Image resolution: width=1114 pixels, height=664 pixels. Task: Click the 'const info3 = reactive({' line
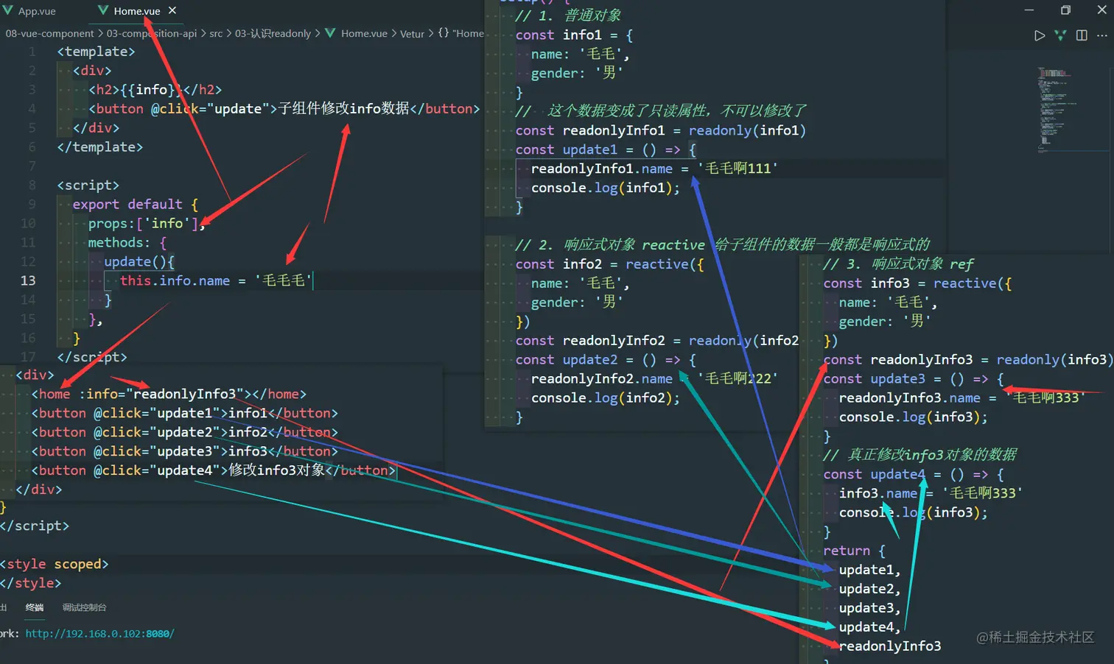[918, 283]
